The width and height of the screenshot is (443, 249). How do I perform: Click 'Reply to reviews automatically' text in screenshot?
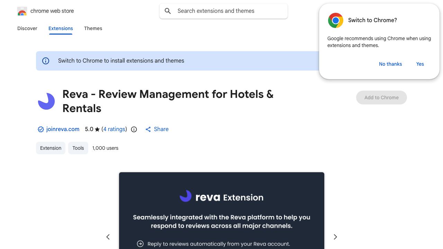[219, 244]
